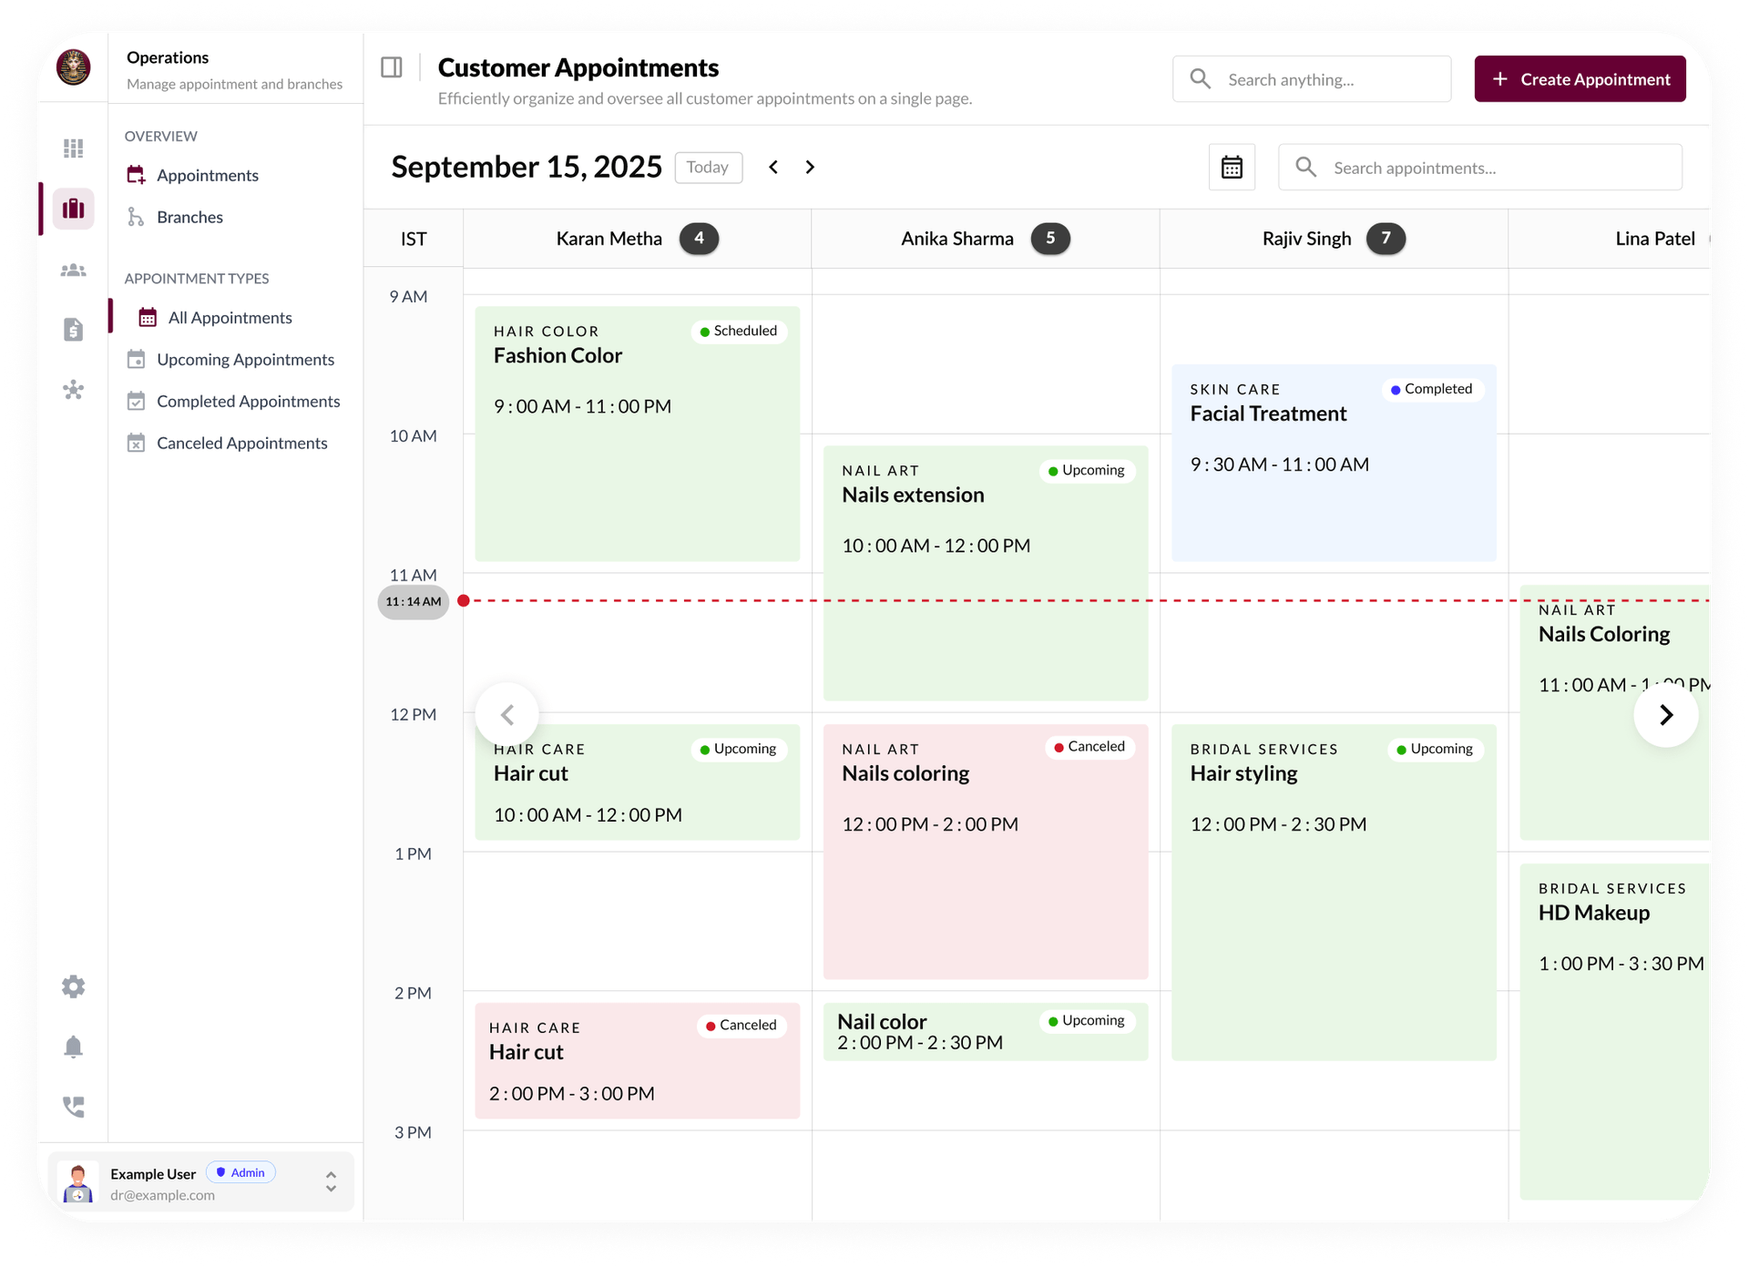Image resolution: width=1749 pixels, height=1267 pixels.
Task: Open the phone call icon in sidebar
Action: (x=73, y=1106)
